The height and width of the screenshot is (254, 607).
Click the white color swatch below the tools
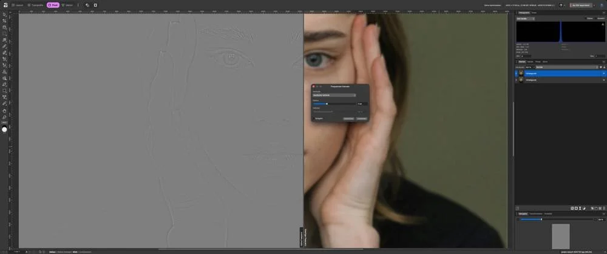(5, 130)
